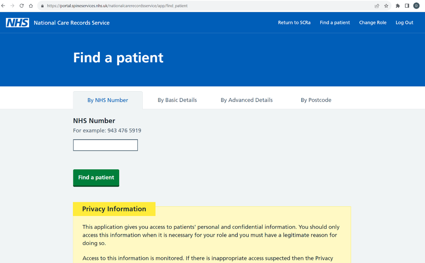The width and height of the screenshot is (425, 263).
Task: Switch to By Advanced Details tab
Action: point(247,100)
